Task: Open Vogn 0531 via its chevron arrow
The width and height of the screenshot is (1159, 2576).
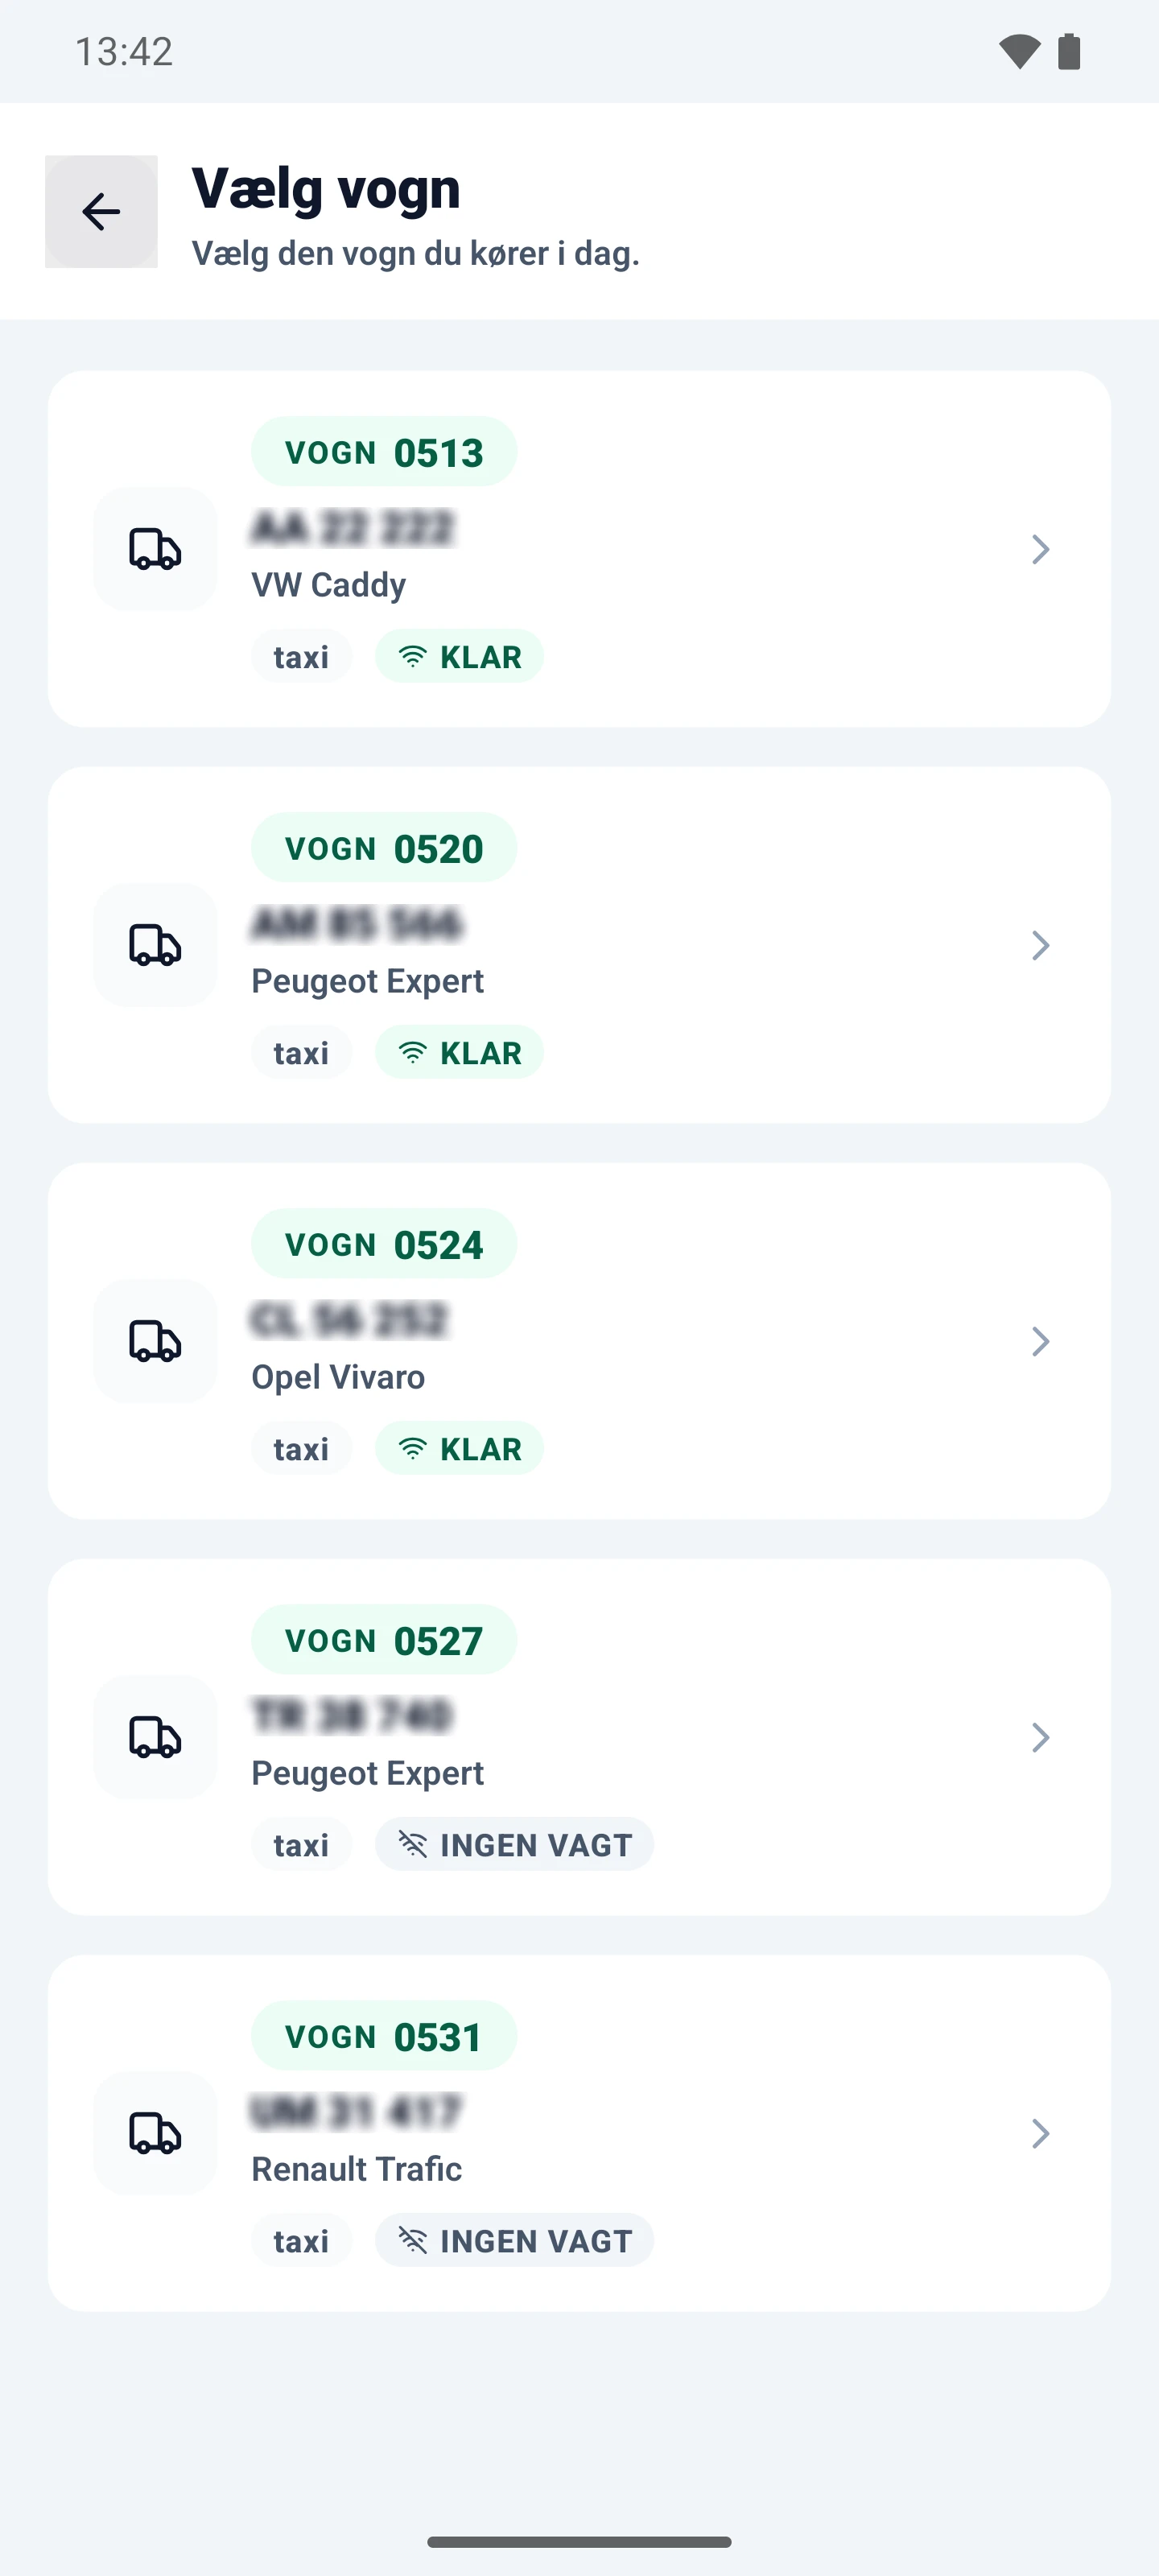Action: click(1040, 2133)
